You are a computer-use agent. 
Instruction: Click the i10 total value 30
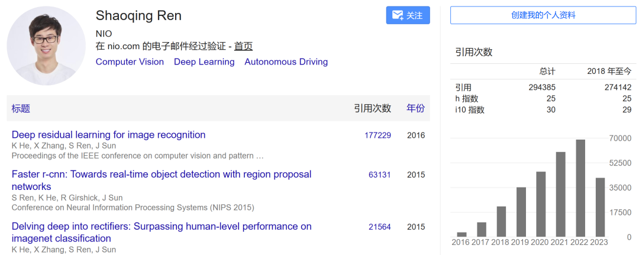click(551, 109)
